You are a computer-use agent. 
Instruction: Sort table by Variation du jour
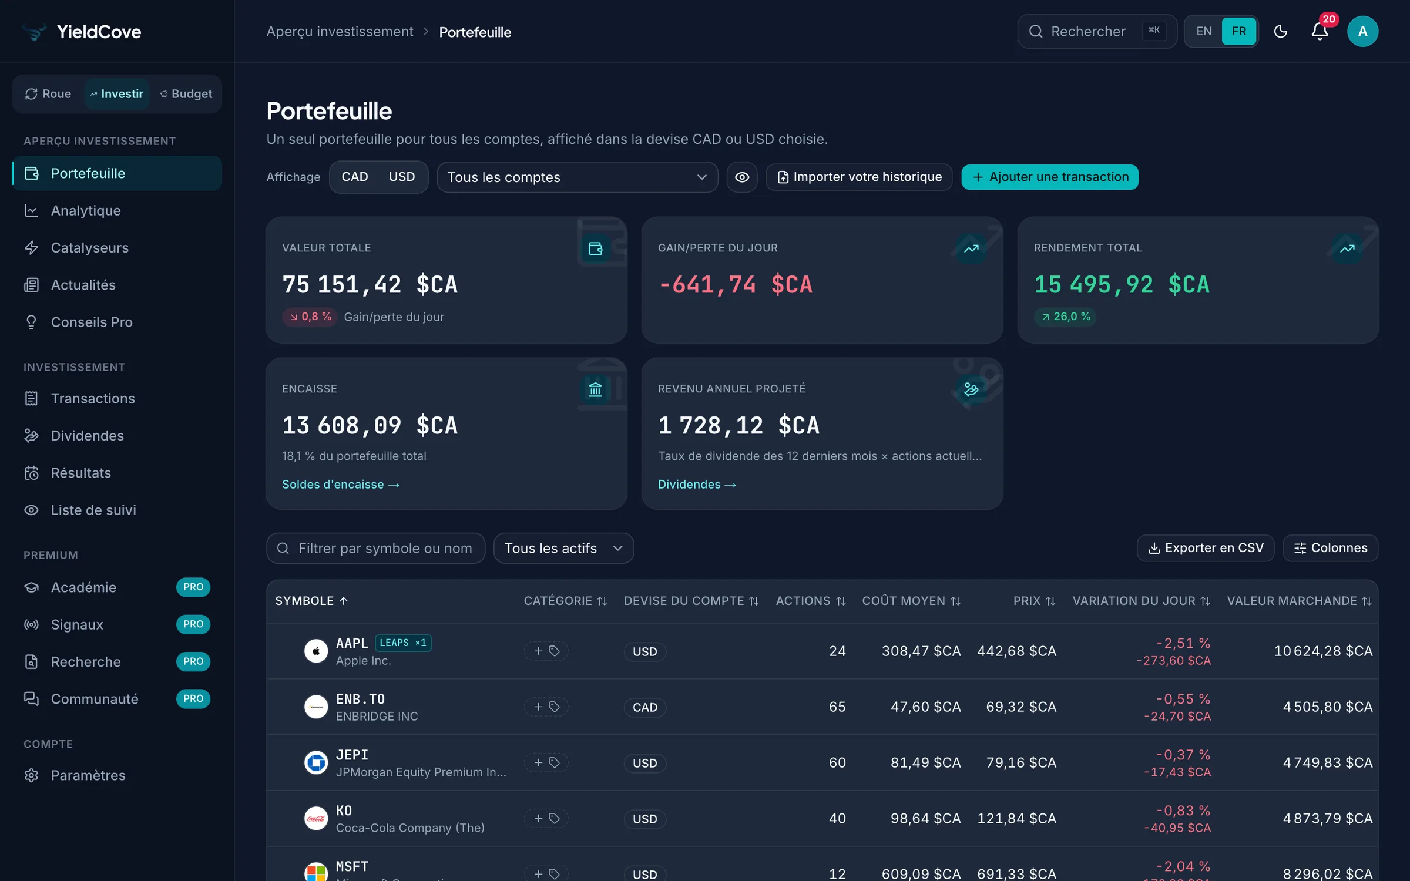coord(1142,601)
